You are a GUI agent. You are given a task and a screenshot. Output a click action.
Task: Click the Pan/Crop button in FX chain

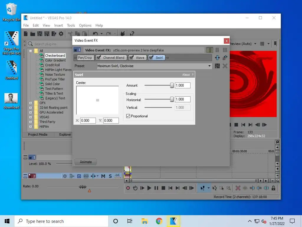coord(85,58)
